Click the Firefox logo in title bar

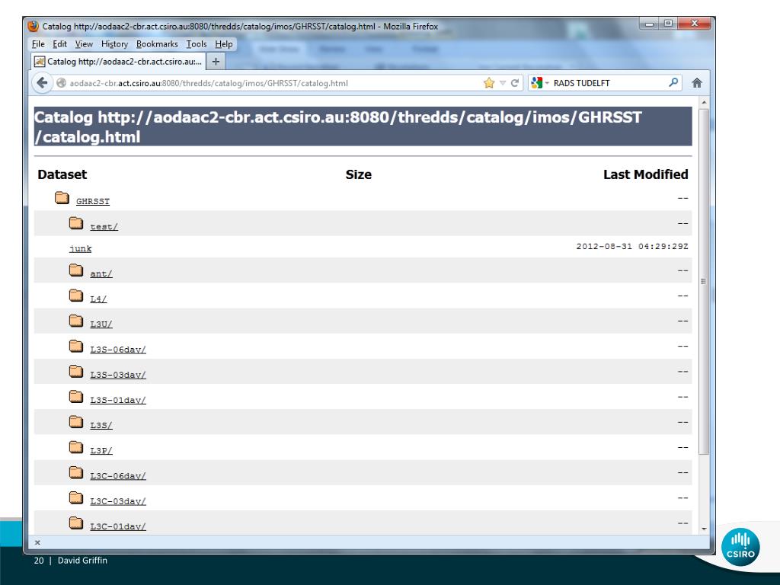(x=34, y=27)
